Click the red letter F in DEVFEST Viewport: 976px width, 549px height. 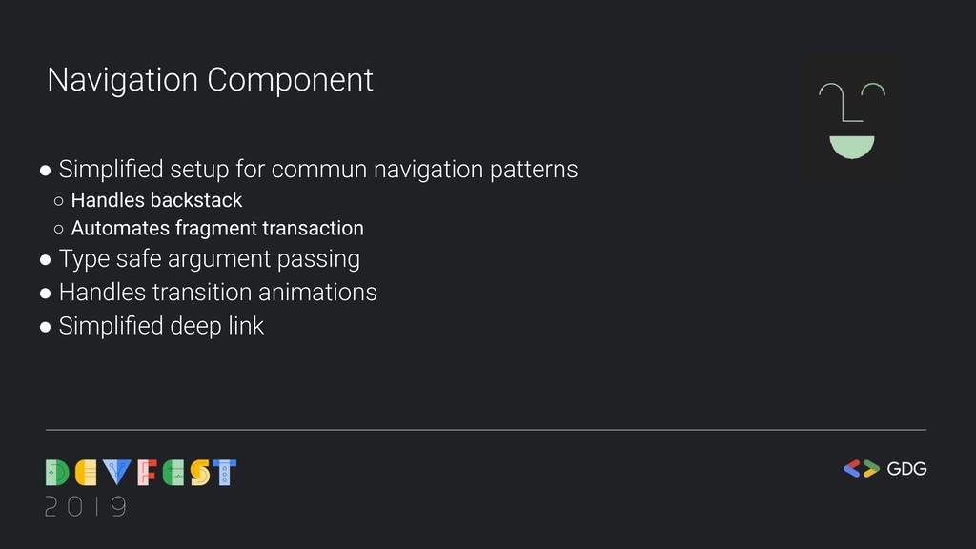click(147, 473)
